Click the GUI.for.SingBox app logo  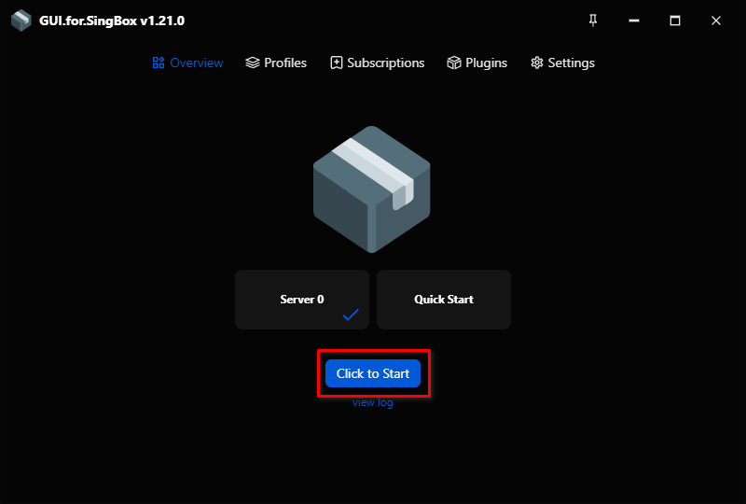[x=21, y=21]
